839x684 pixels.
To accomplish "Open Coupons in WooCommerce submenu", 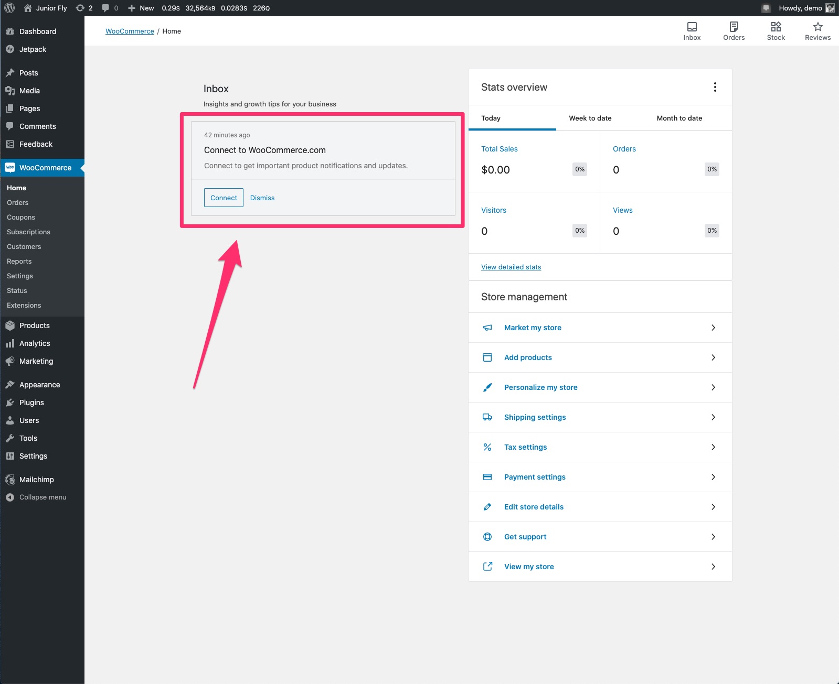I will point(21,218).
